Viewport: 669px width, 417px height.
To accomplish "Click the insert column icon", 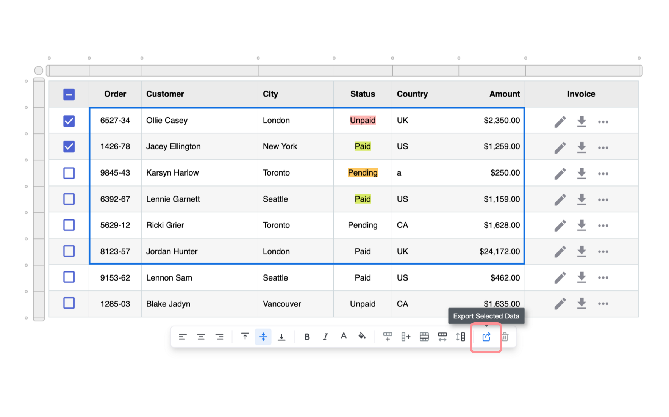I will click(x=405, y=337).
